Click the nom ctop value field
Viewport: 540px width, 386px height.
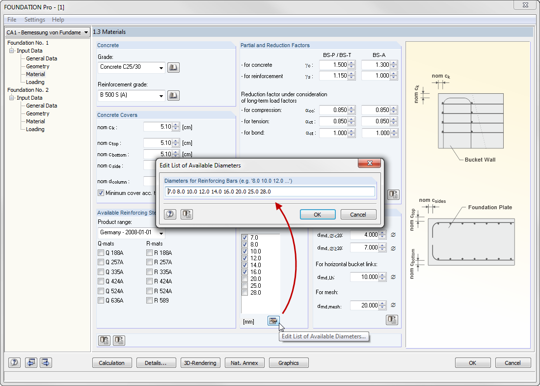click(158, 143)
